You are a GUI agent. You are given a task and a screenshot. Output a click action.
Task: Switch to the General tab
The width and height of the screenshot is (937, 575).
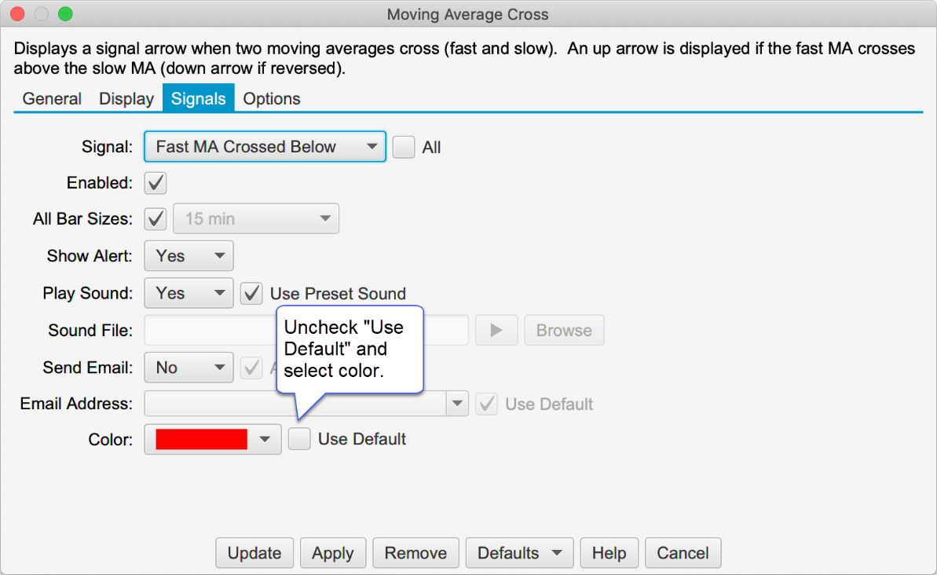coord(52,99)
